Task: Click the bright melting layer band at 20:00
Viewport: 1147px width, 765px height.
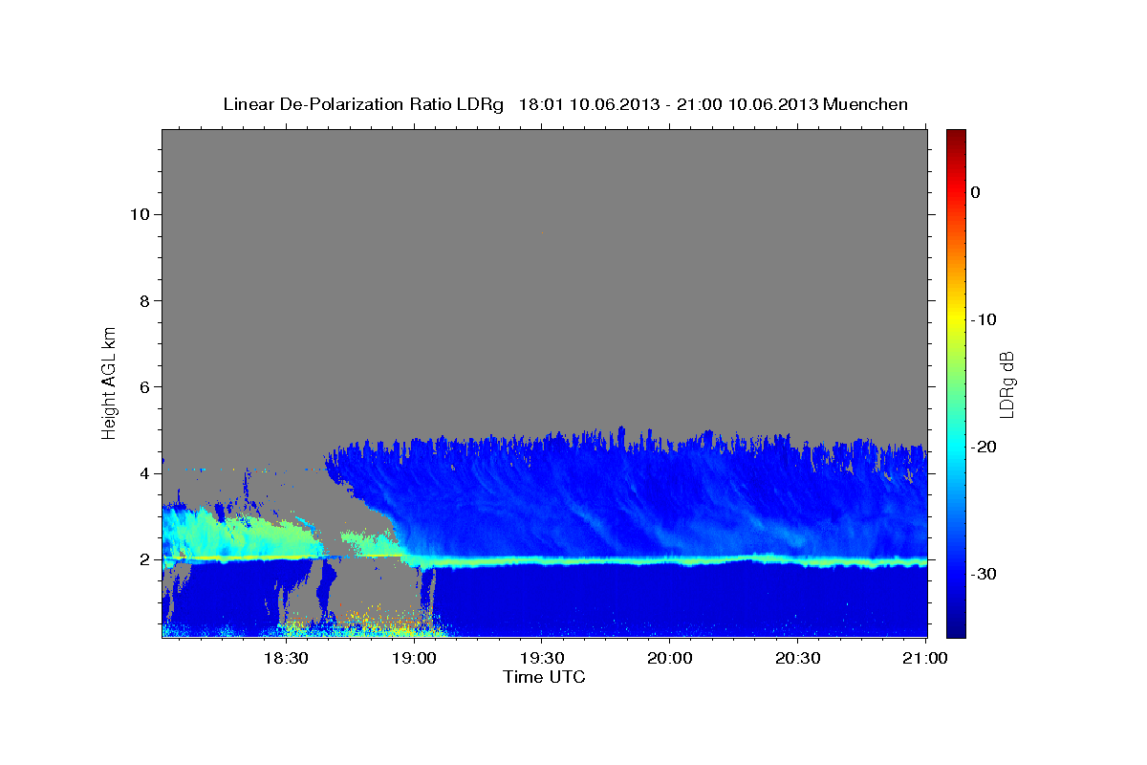Action: pyautogui.click(x=669, y=561)
